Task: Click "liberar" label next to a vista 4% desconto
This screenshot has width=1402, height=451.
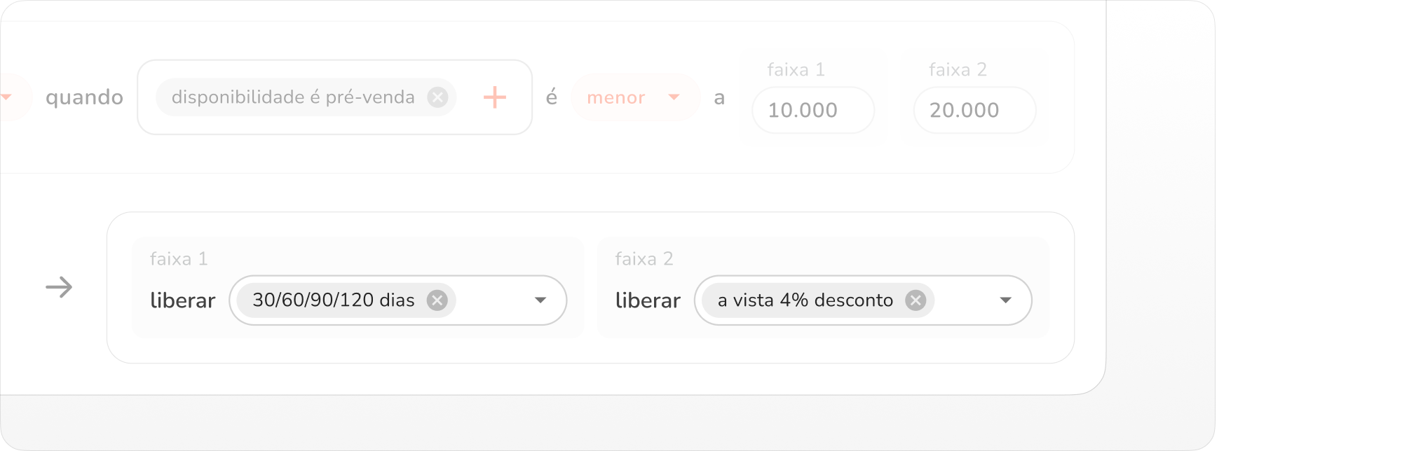Action: (x=648, y=301)
